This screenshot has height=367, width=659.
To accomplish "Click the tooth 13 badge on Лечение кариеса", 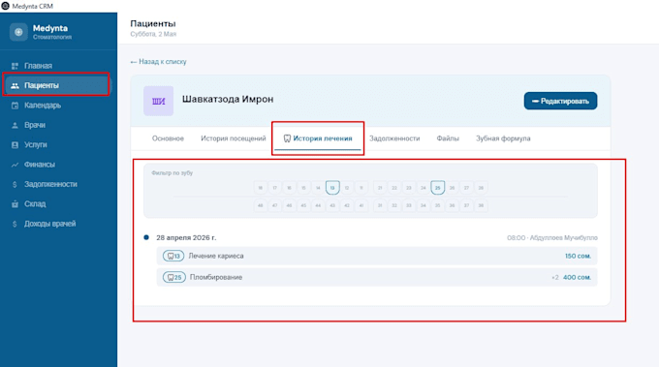I will 173,256.
